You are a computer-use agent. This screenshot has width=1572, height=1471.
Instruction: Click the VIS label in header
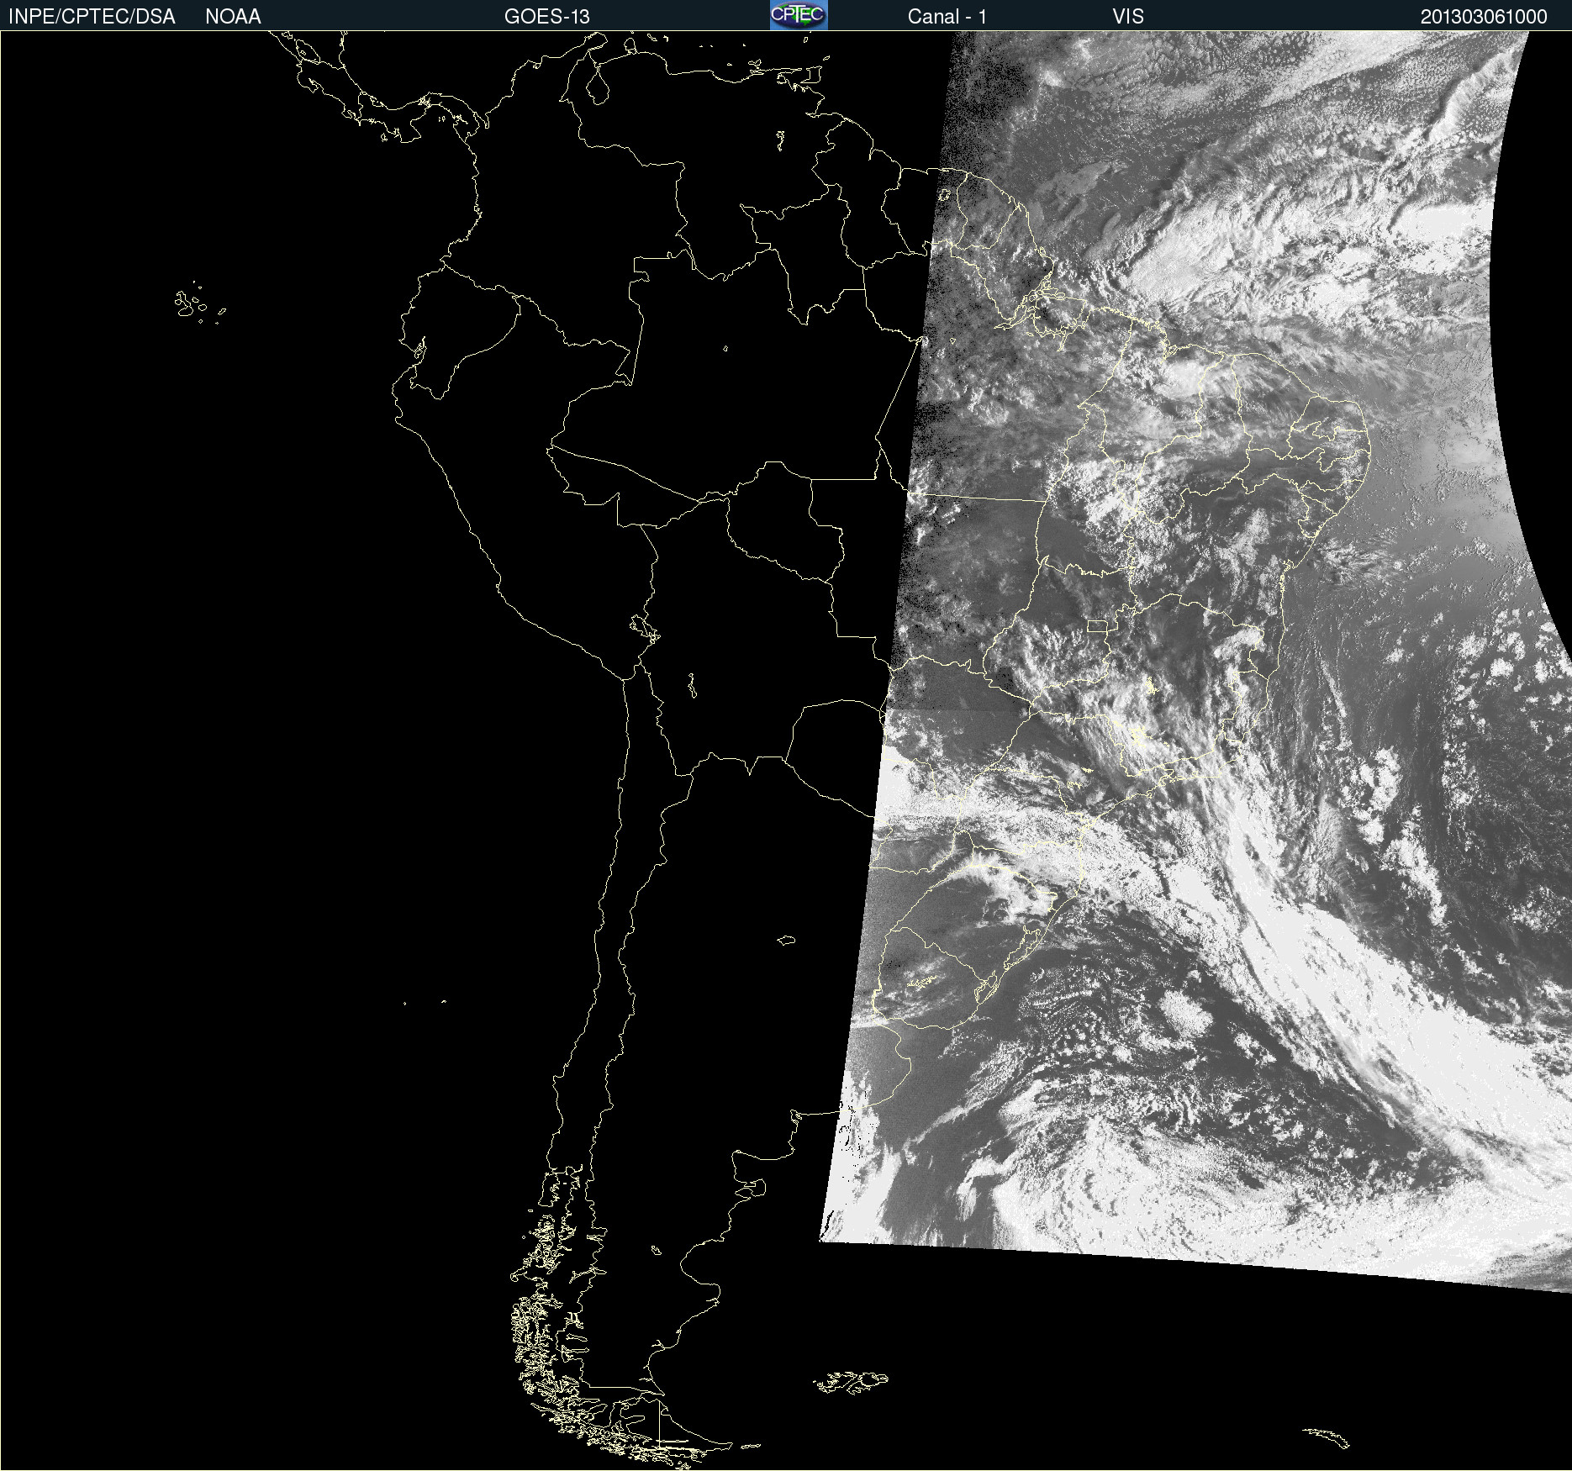(1128, 16)
